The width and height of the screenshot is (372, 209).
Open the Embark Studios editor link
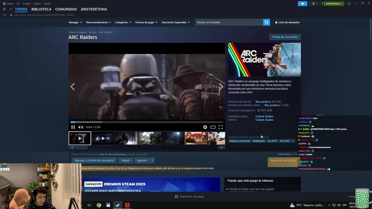(x=264, y=120)
